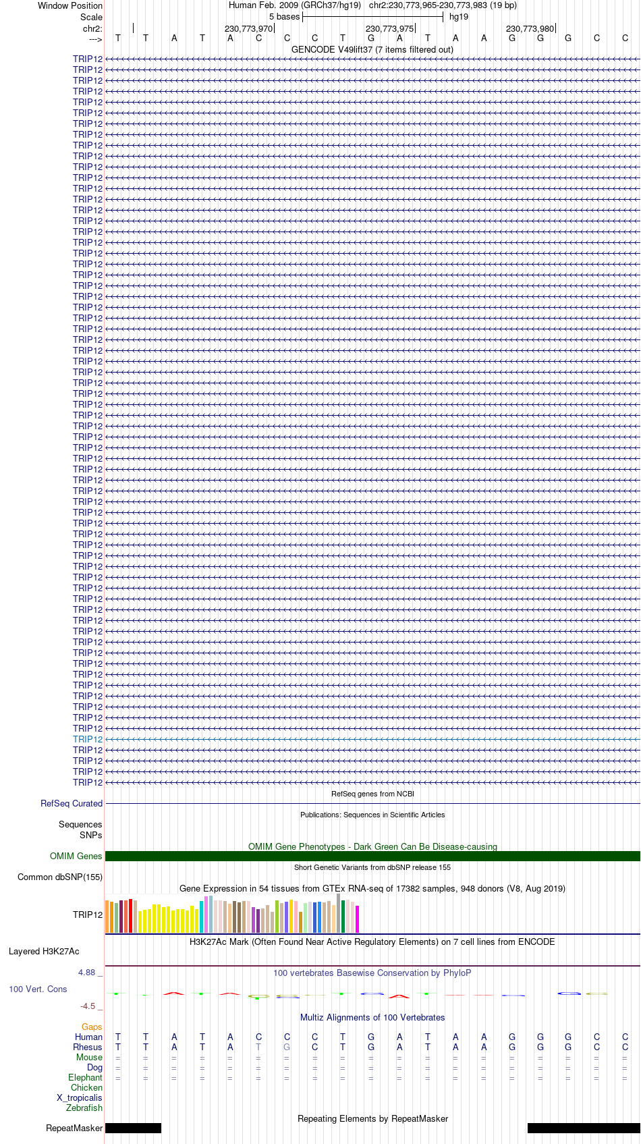The height and width of the screenshot is (1144, 641).
Task: Click the dark green OMIM Genes bar
Action: 372,856
